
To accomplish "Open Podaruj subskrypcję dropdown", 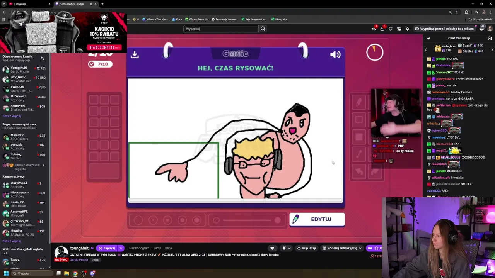I will click(342, 248).
